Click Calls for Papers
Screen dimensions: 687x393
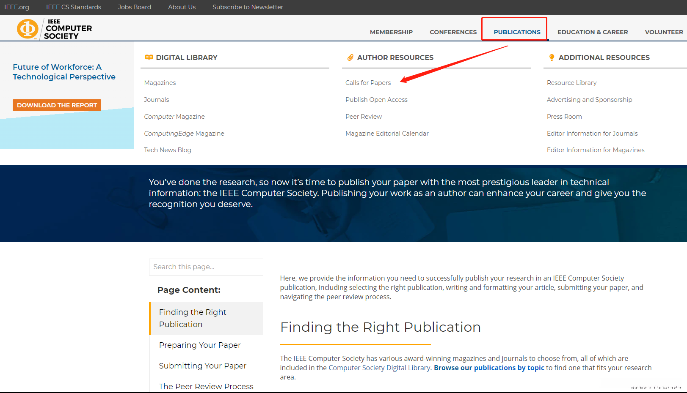pyautogui.click(x=368, y=83)
